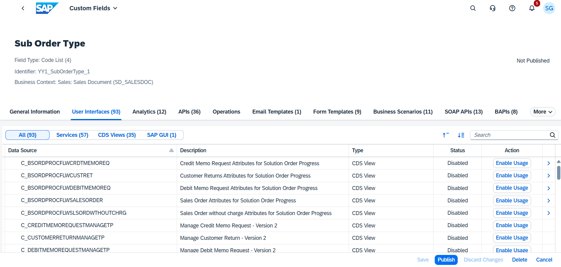Screen dimensions: 561x267
Task: Expand details for C_BSORDPROCFLWCUSTRET row
Action: (549, 176)
